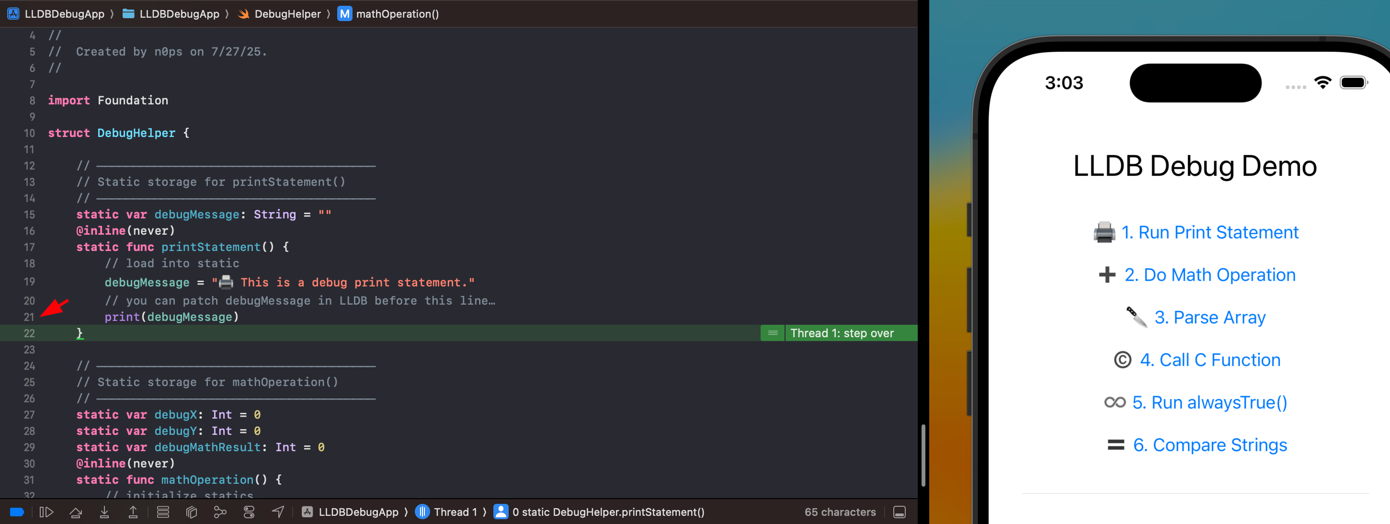
Task: Tap the plus icon beside Do Math Operation
Action: pos(1107,274)
